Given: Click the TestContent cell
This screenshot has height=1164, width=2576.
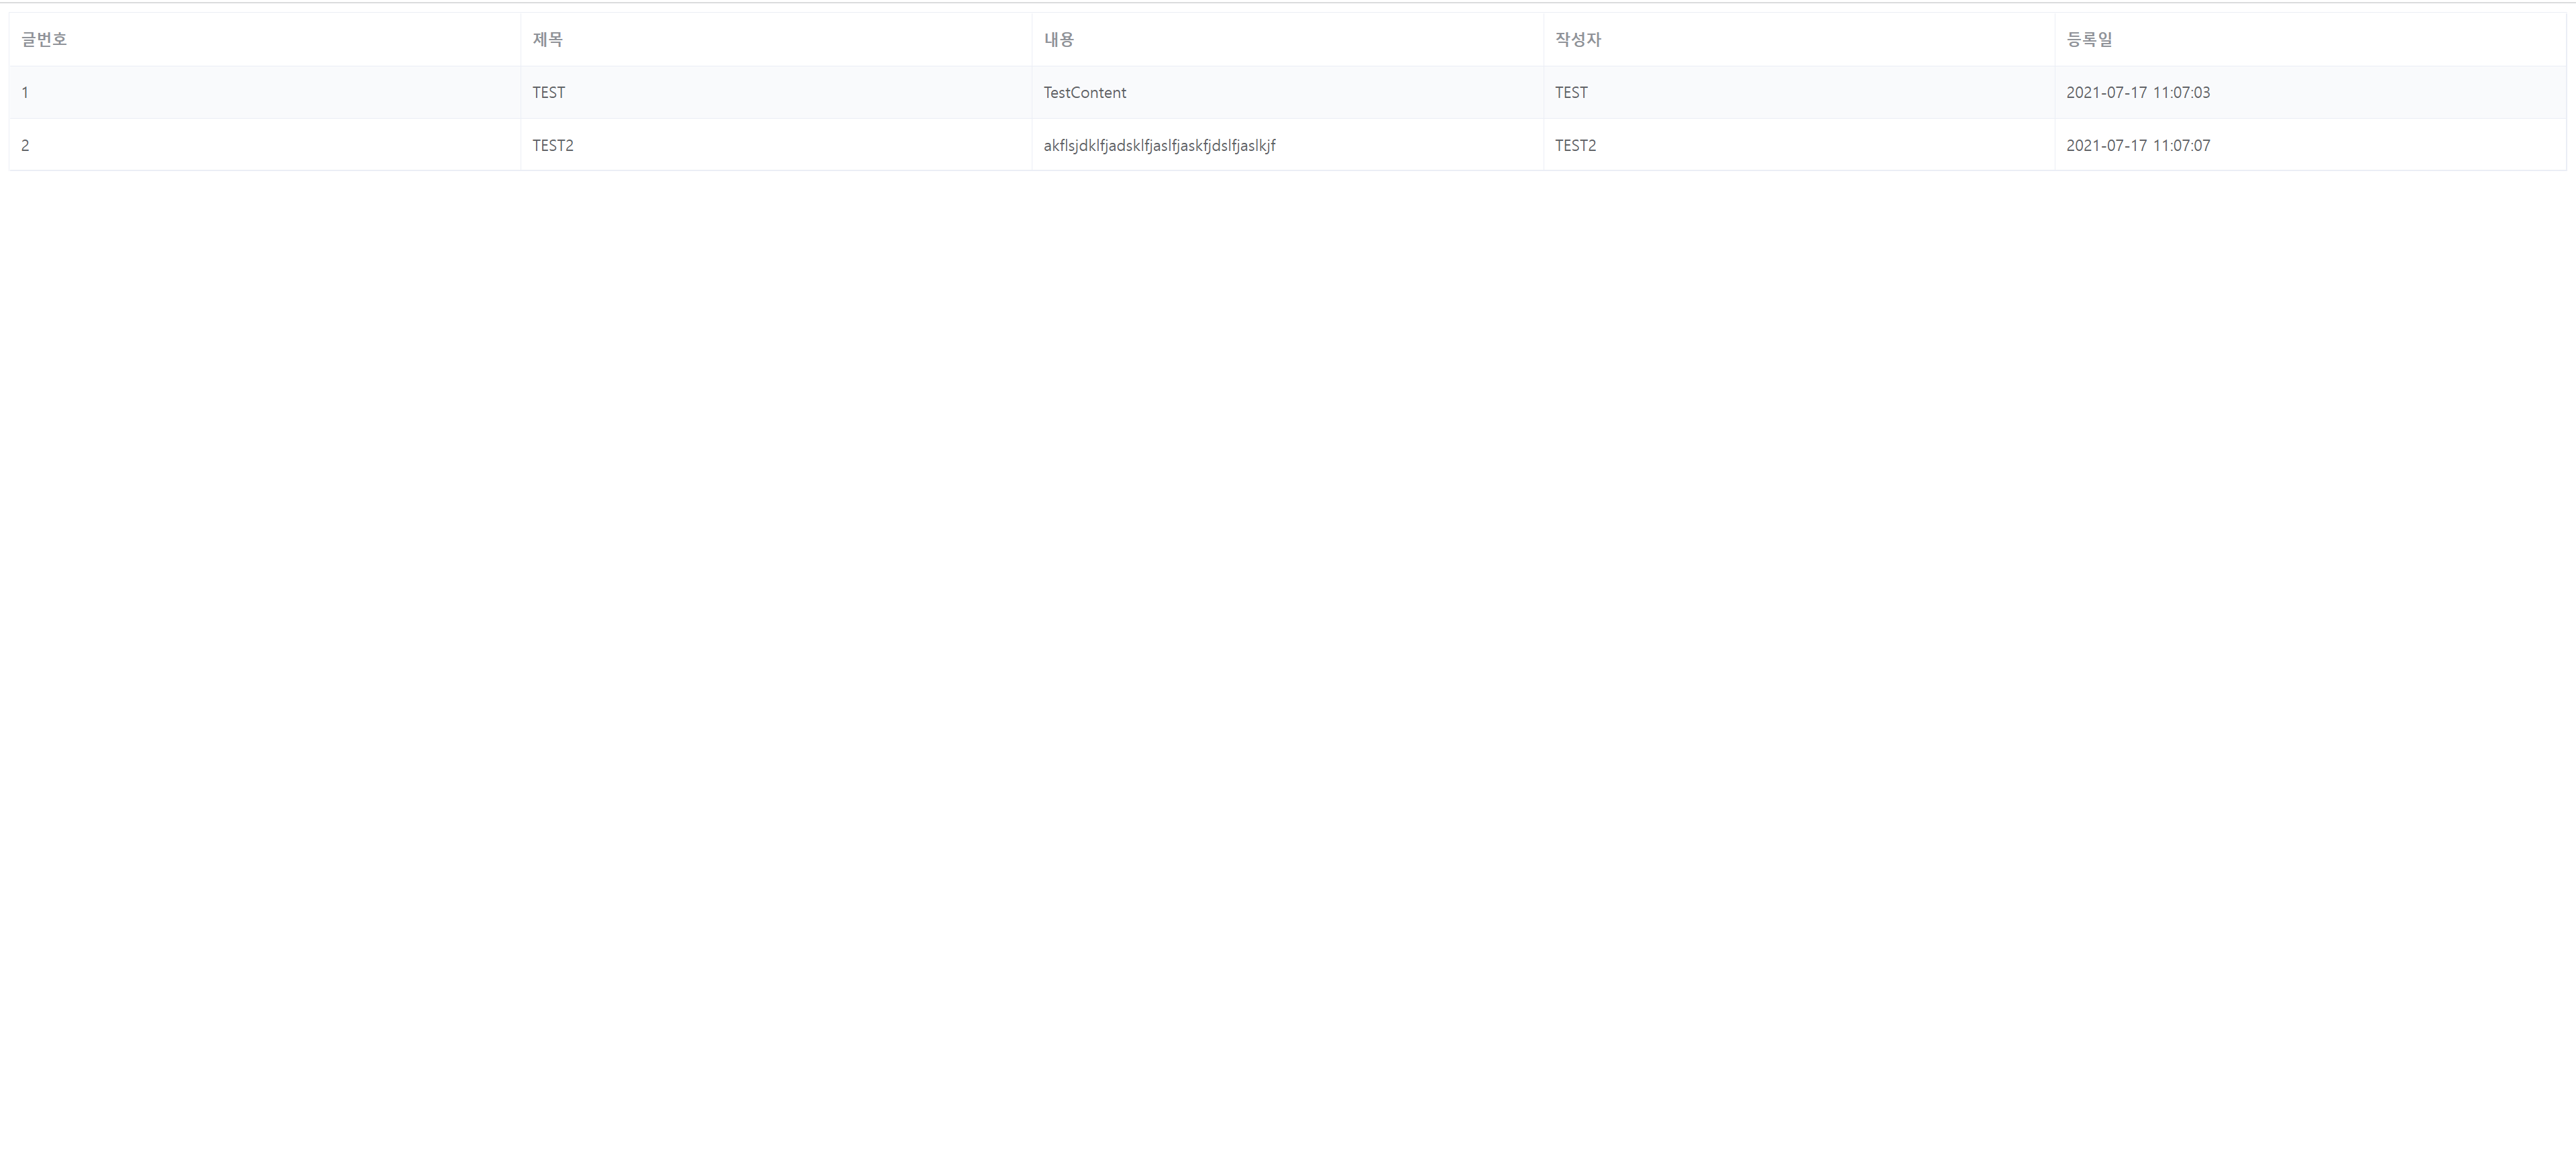Looking at the screenshot, I should 1084,93.
